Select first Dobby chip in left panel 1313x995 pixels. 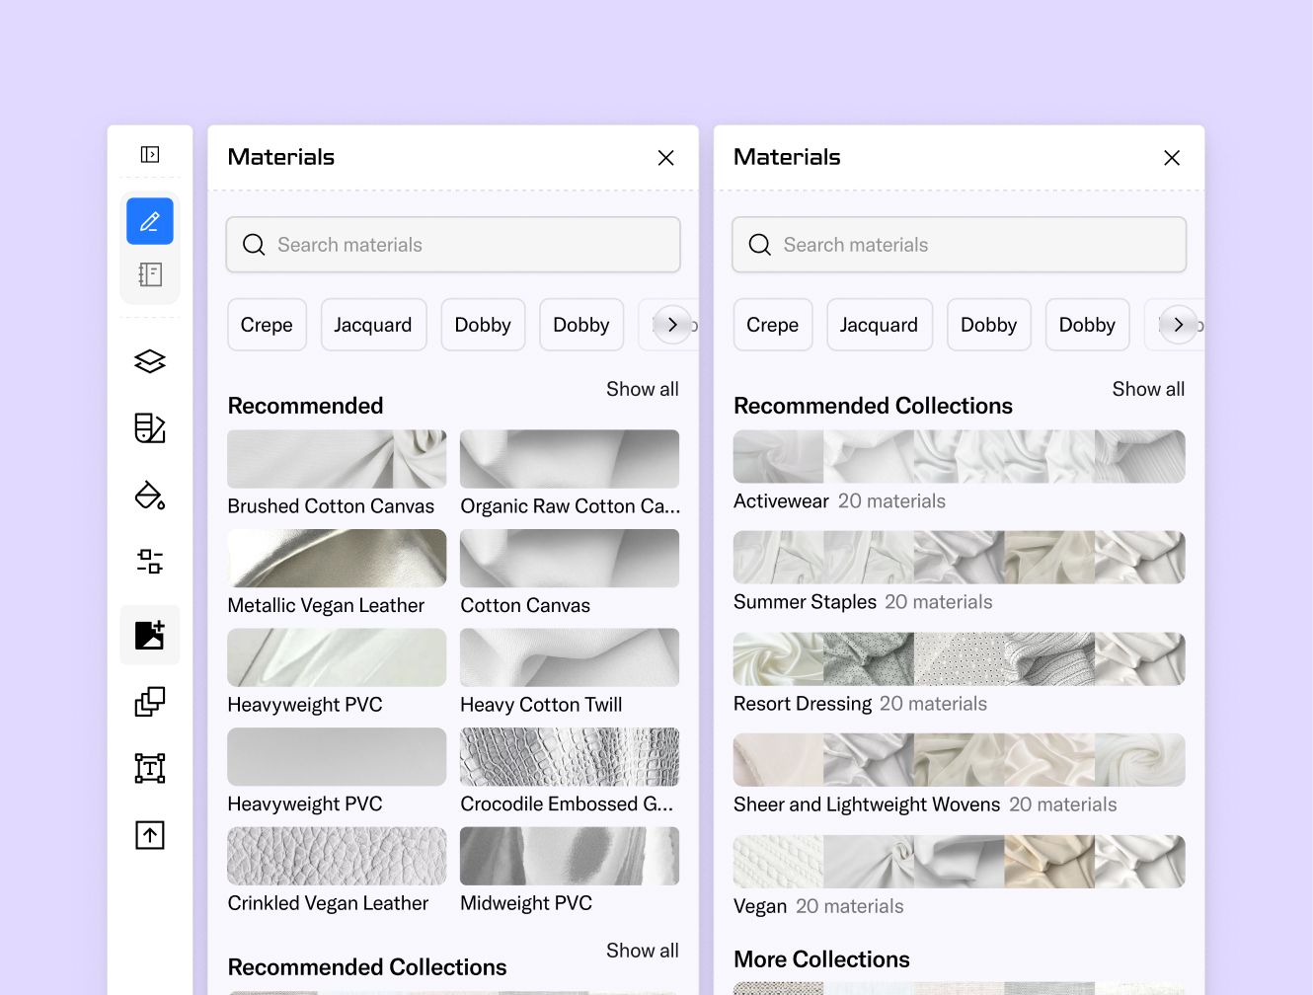483,325
